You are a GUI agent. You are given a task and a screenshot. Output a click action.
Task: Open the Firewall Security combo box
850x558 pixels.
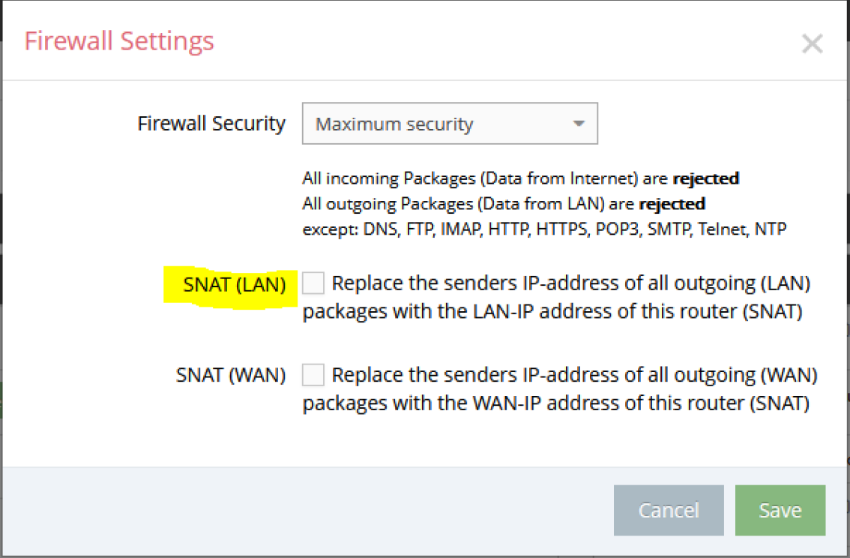coord(450,124)
